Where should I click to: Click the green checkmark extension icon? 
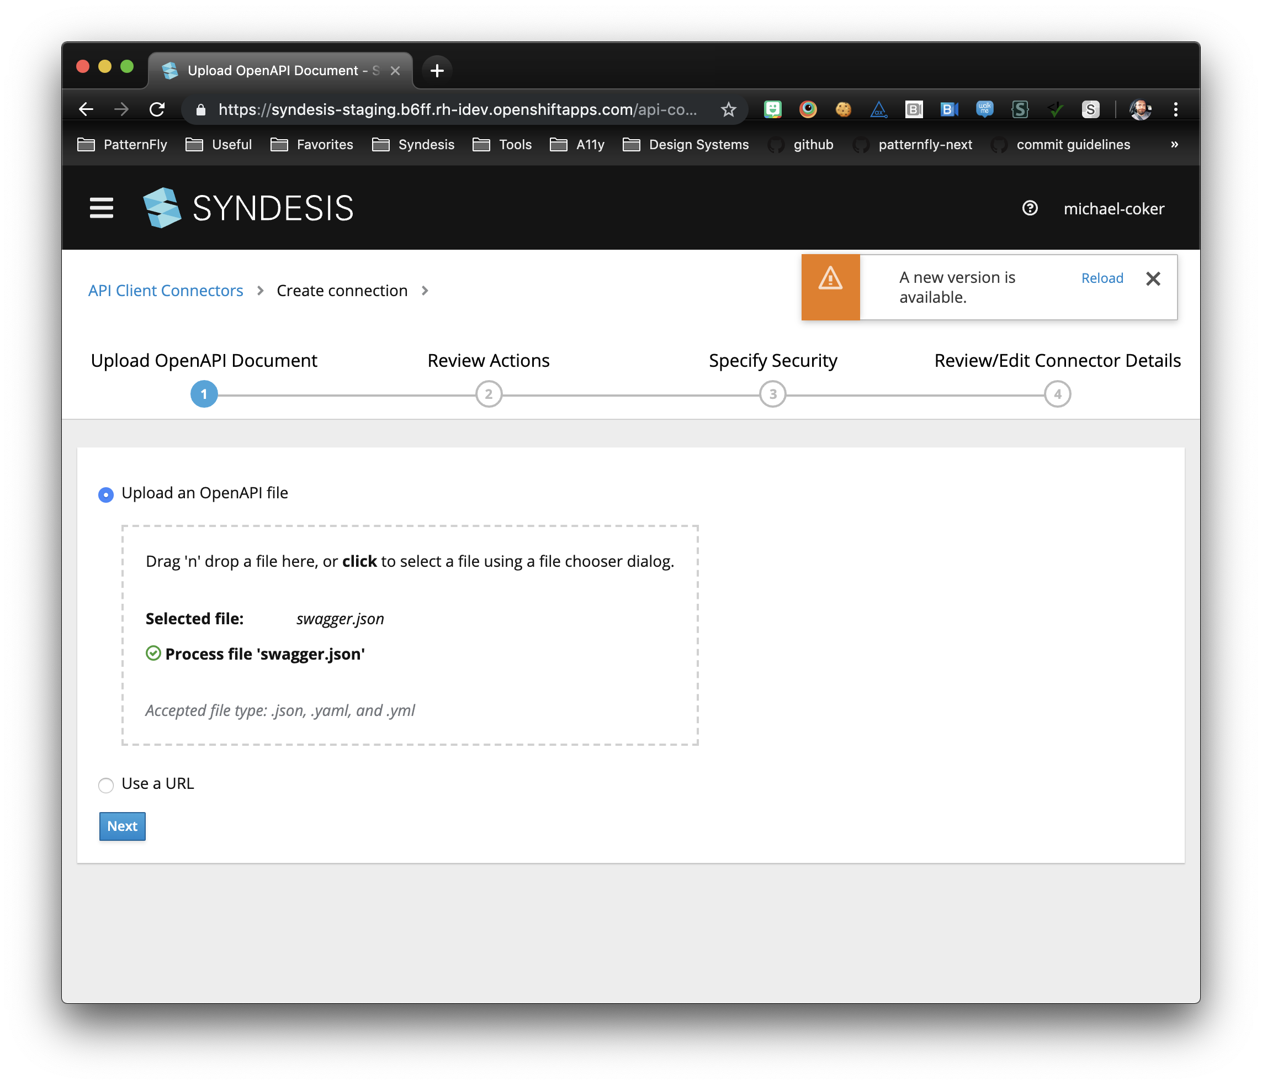tap(1055, 109)
